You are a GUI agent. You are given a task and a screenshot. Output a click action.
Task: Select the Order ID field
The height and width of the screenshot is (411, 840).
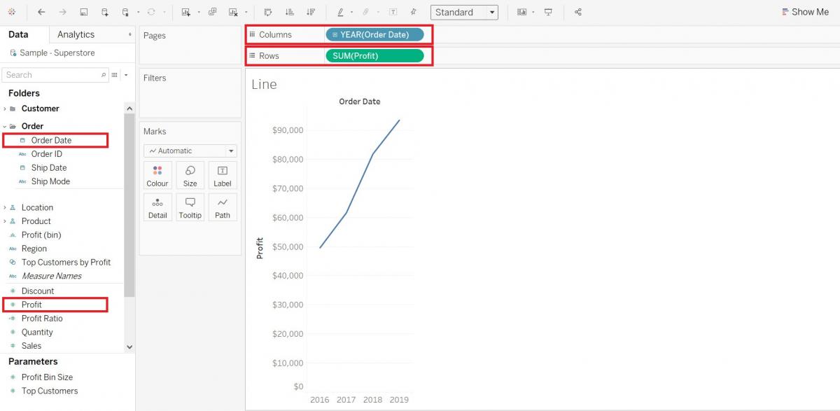click(x=46, y=154)
